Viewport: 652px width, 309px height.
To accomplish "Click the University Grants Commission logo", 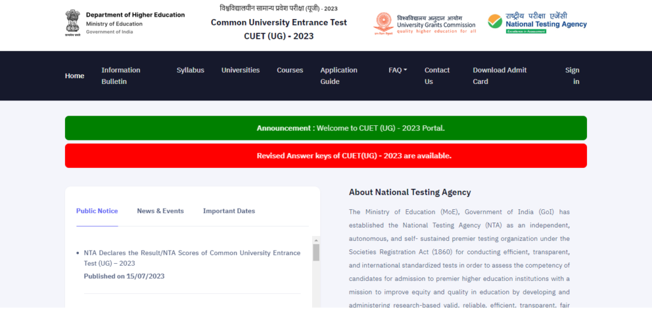I will pyautogui.click(x=425, y=24).
